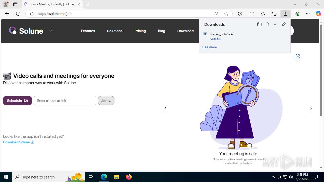Click the Solune logo
Image resolution: width=324 pixels, height=182 pixels.
(26, 31)
